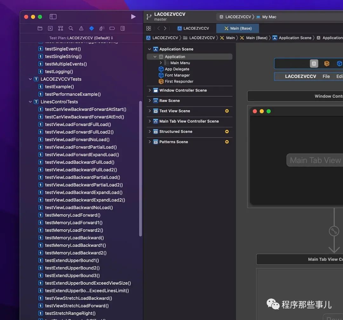Open the Report navigator icon

[123, 29]
